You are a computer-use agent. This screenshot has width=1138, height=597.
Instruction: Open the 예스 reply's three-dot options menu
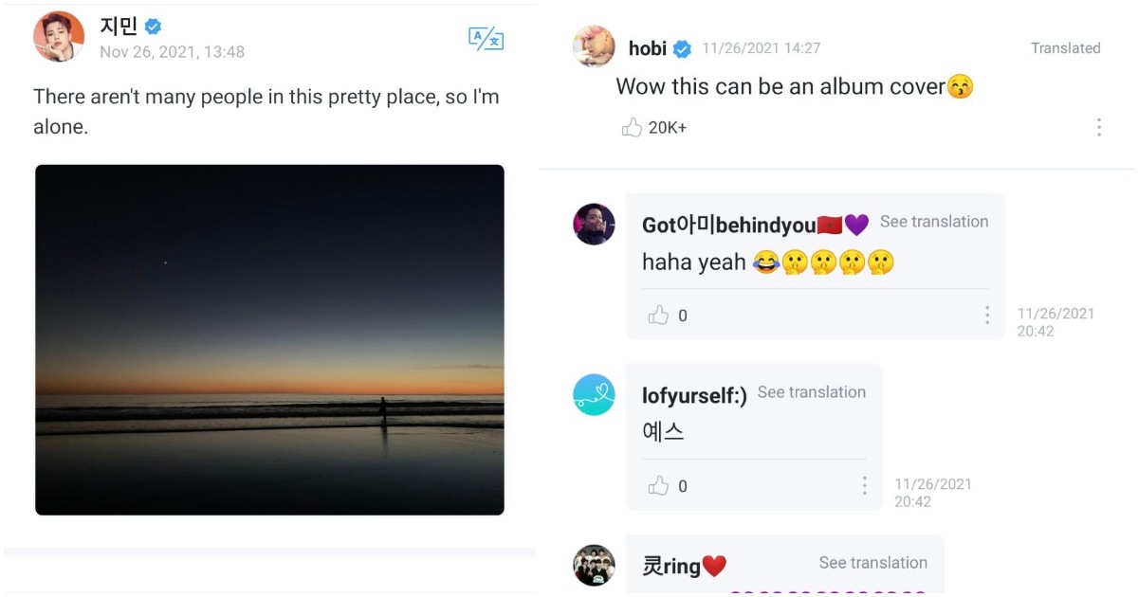coord(864,485)
